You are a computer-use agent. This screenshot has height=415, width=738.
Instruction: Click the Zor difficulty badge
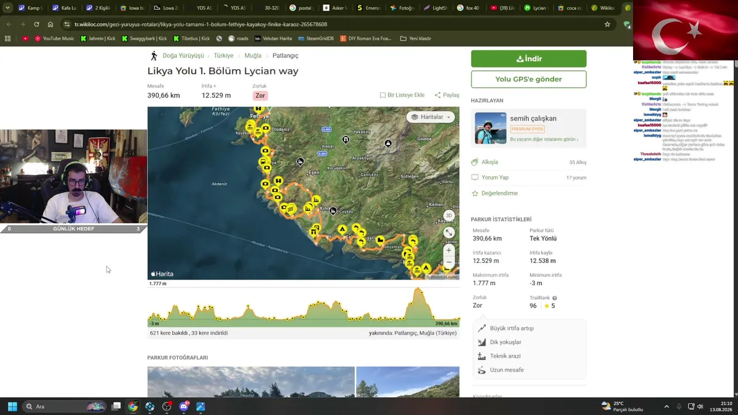pos(260,96)
